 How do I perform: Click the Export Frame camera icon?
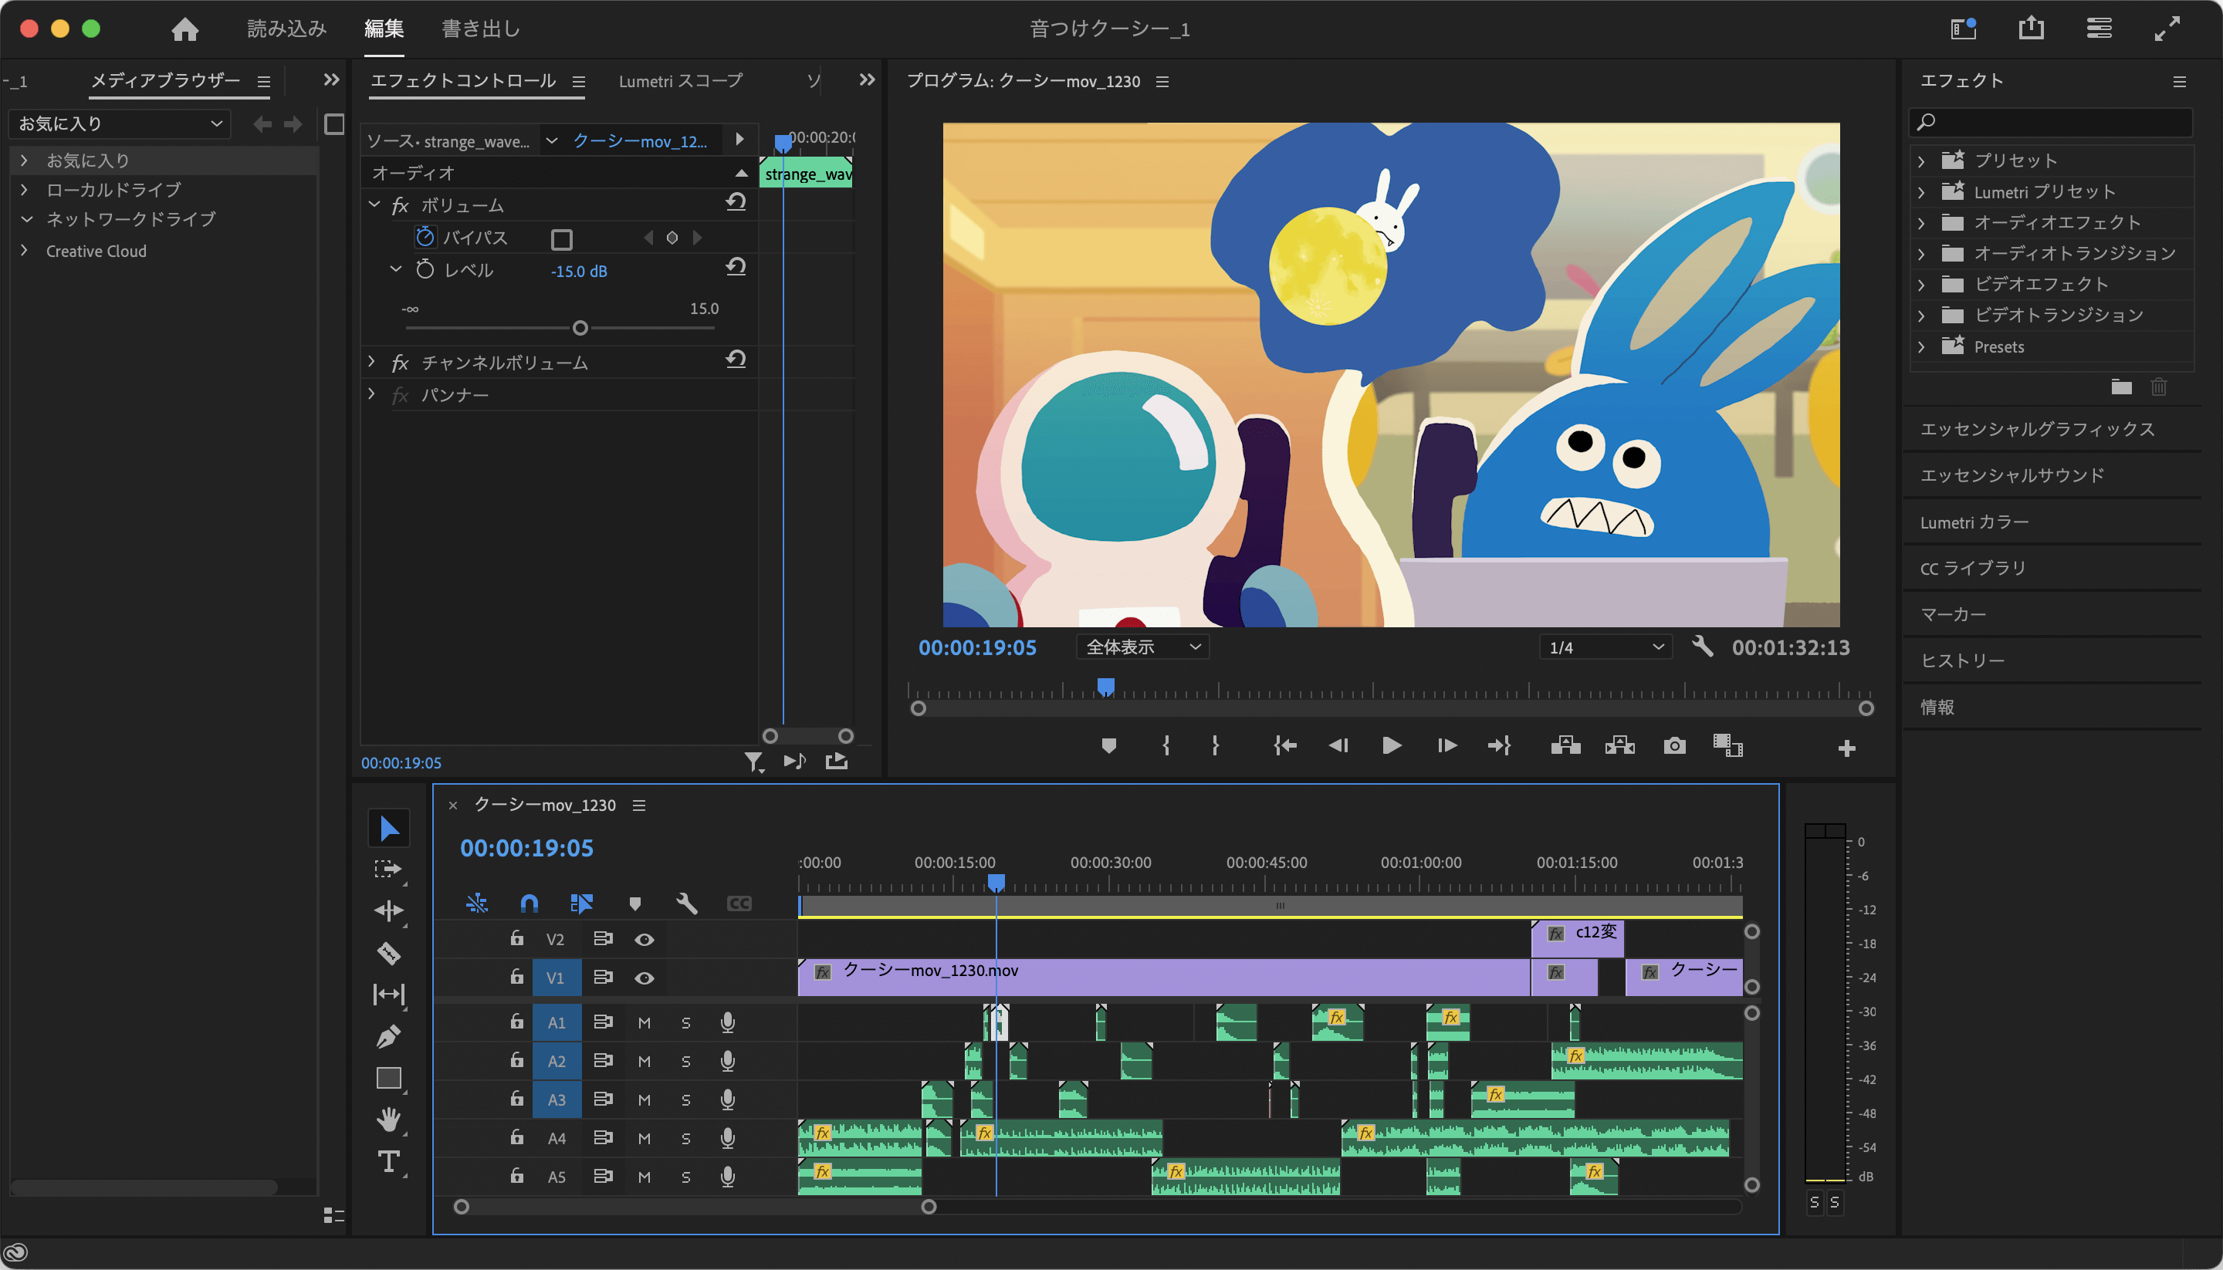[1673, 746]
